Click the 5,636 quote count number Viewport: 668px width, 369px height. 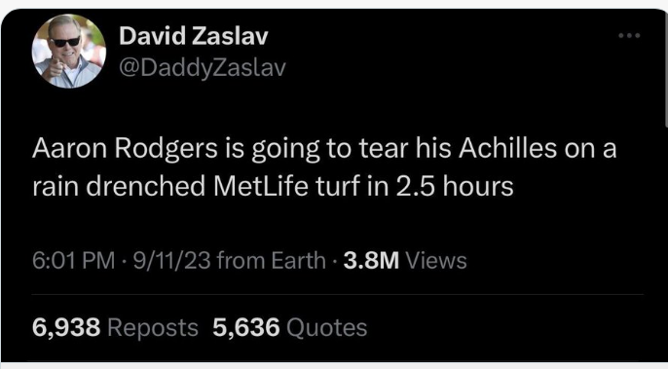246,328
